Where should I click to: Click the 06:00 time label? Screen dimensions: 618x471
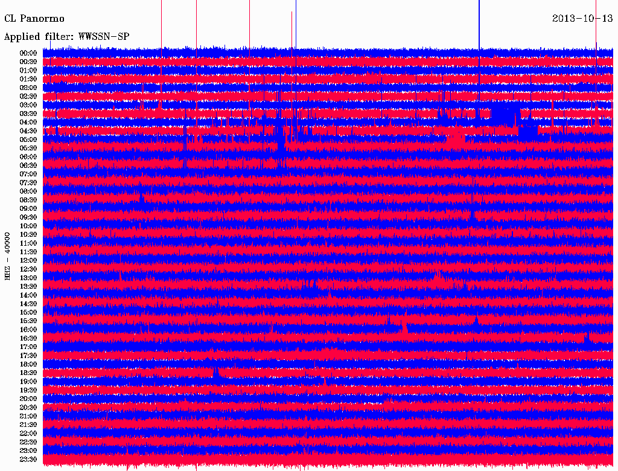pos(28,157)
